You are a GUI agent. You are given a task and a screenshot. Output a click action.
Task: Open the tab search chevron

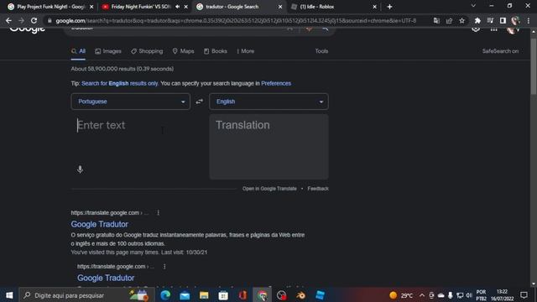(473, 6)
